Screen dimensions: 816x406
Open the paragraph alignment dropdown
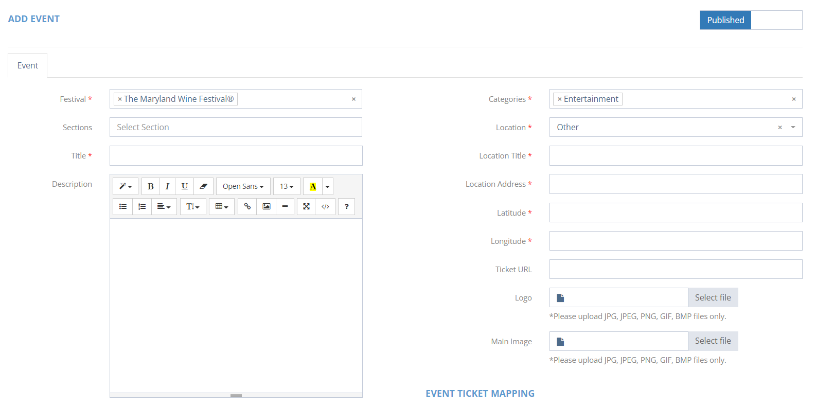164,206
